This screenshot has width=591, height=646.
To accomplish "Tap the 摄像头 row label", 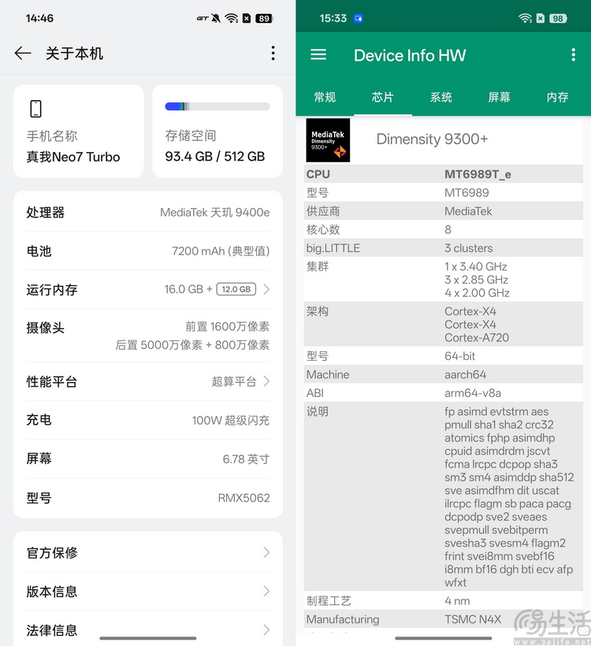I will coord(46,328).
